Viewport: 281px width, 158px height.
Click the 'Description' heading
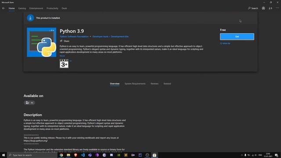tap(32, 115)
